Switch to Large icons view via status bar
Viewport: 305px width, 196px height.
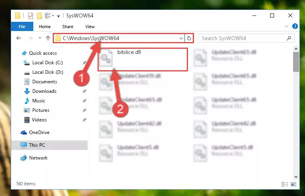coord(293,184)
